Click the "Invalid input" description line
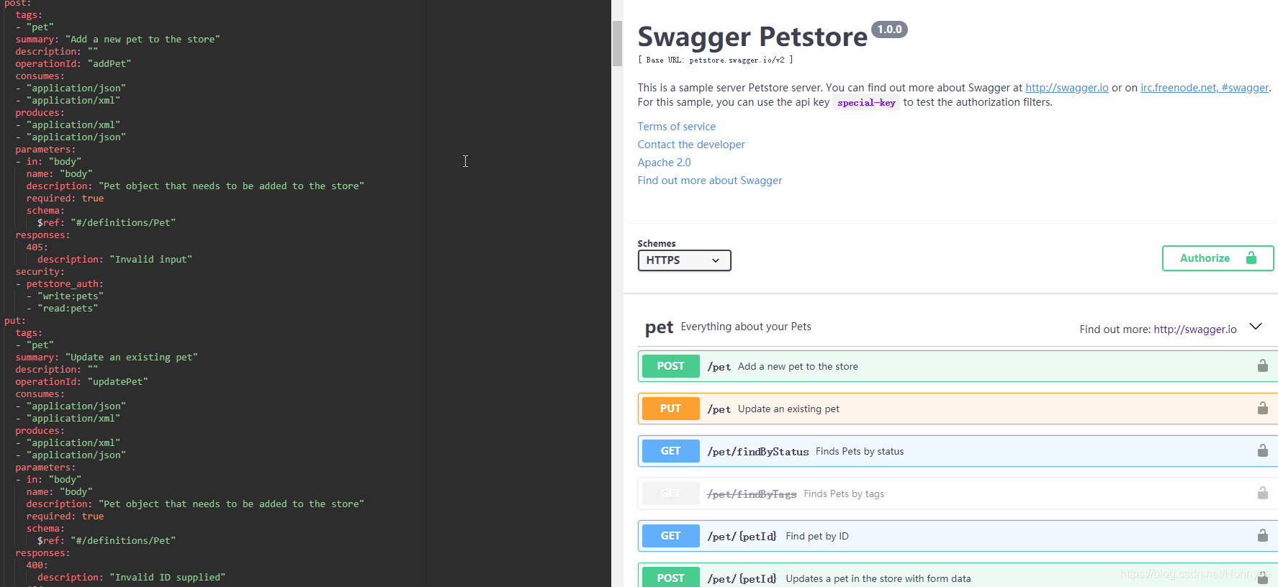 click(x=114, y=260)
